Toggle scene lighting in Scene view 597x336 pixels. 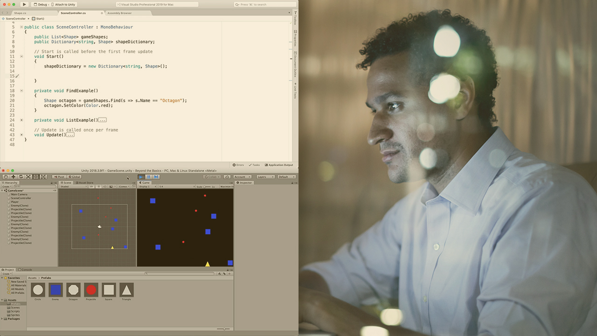click(x=99, y=186)
